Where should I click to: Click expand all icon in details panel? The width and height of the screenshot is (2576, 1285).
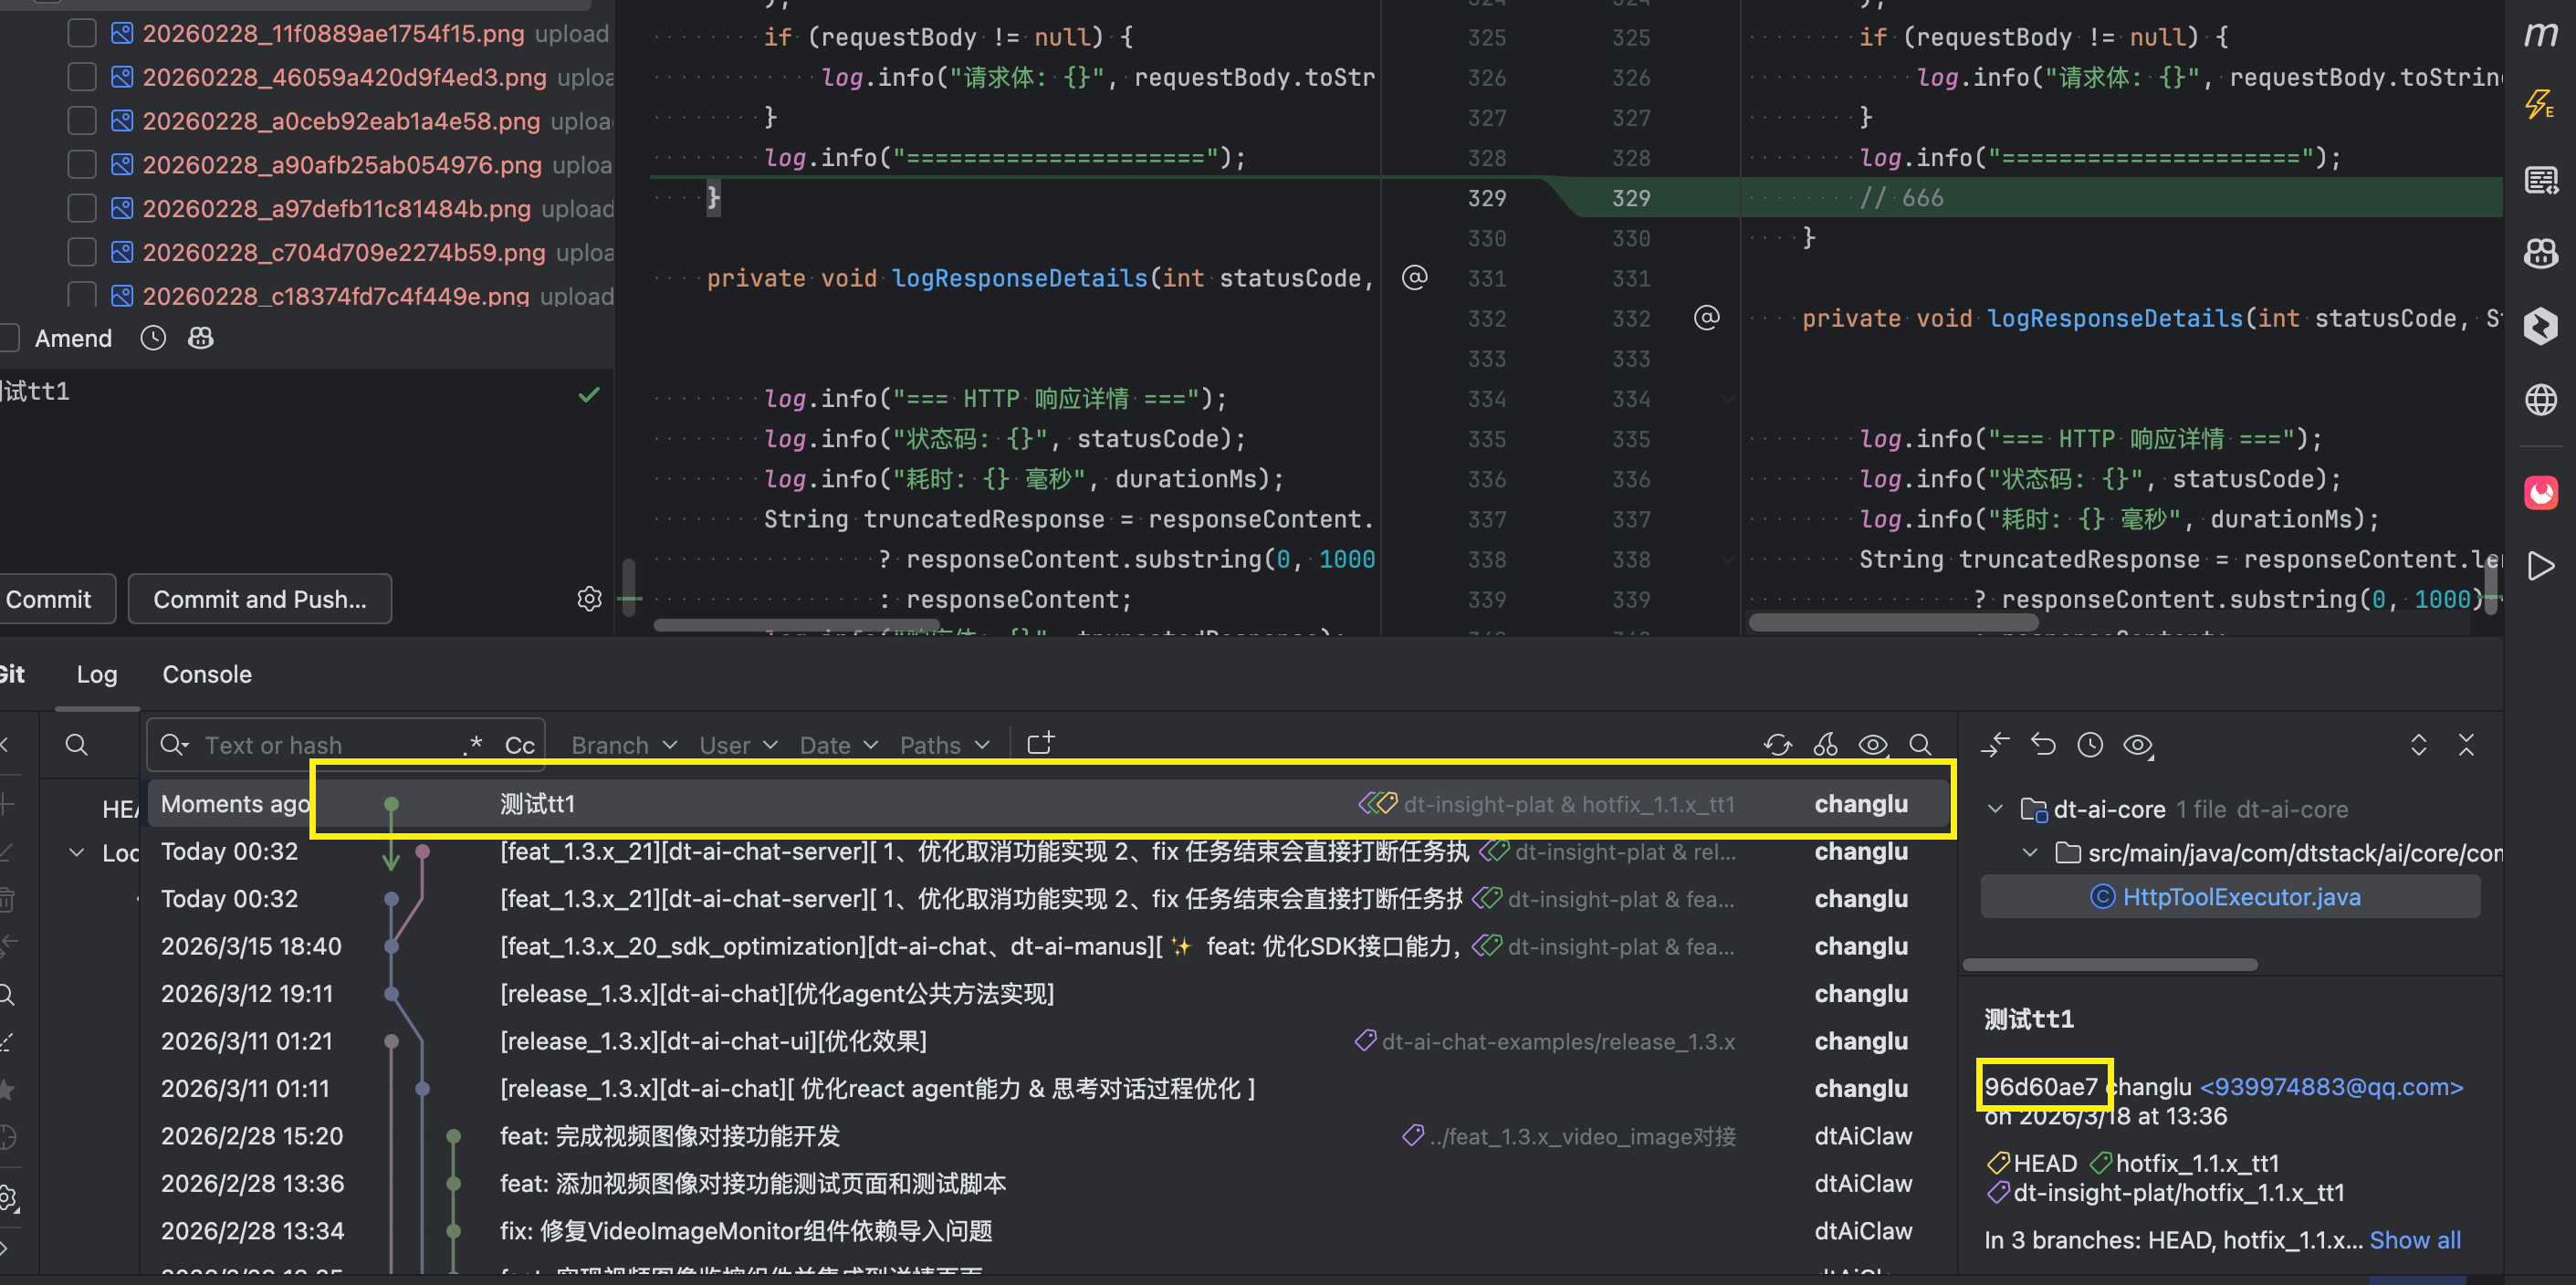point(2419,745)
